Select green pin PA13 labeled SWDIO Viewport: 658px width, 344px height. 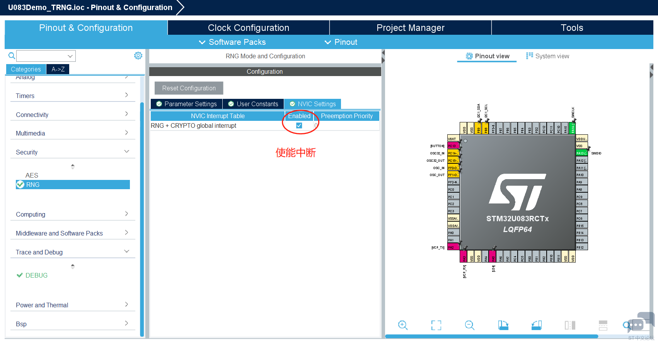click(582, 153)
